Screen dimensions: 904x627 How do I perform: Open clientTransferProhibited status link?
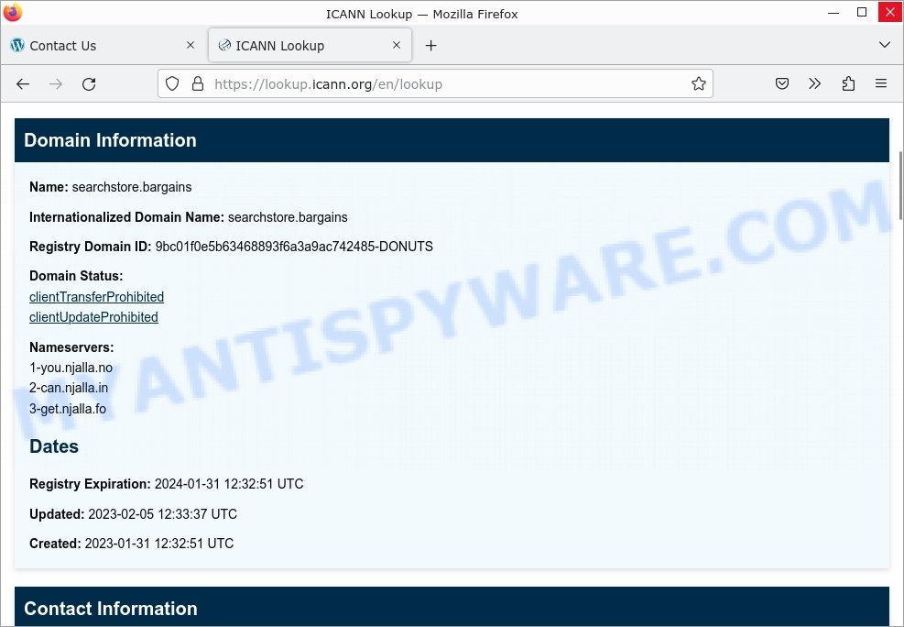tap(96, 297)
